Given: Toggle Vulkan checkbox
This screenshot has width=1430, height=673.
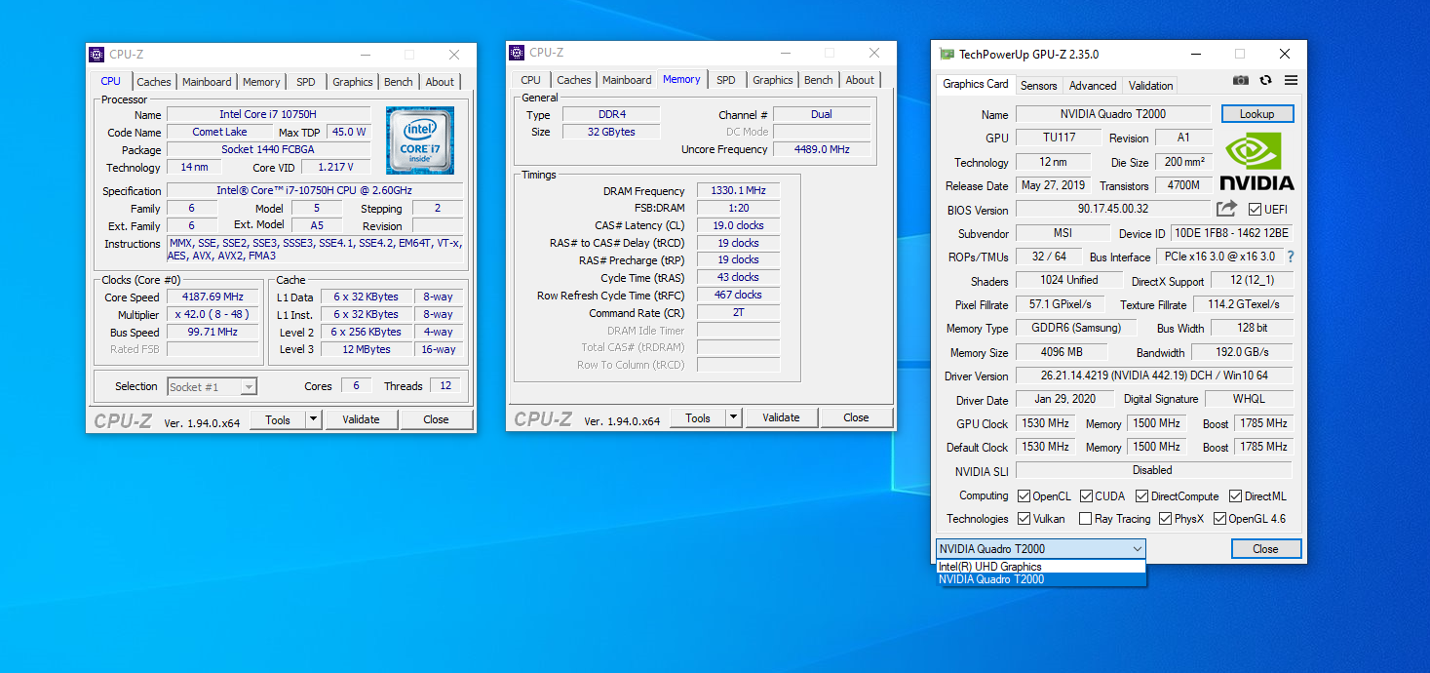Looking at the screenshot, I should pyautogui.click(x=1024, y=519).
